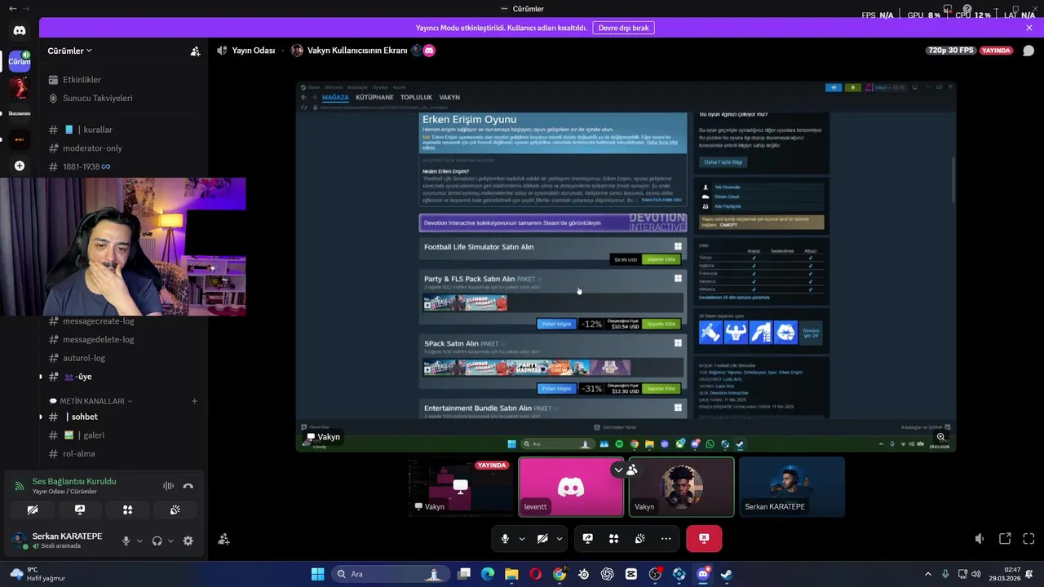Pop out the stream window

point(1005,539)
